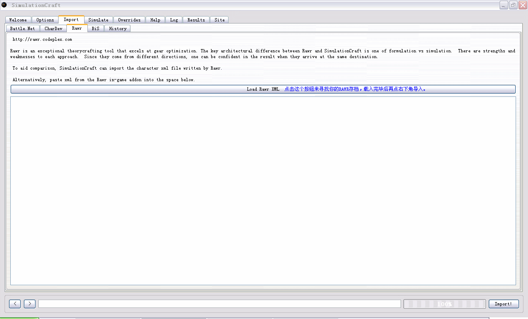Open the Help tab
Image resolution: width=528 pixels, height=319 pixels.
click(156, 20)
